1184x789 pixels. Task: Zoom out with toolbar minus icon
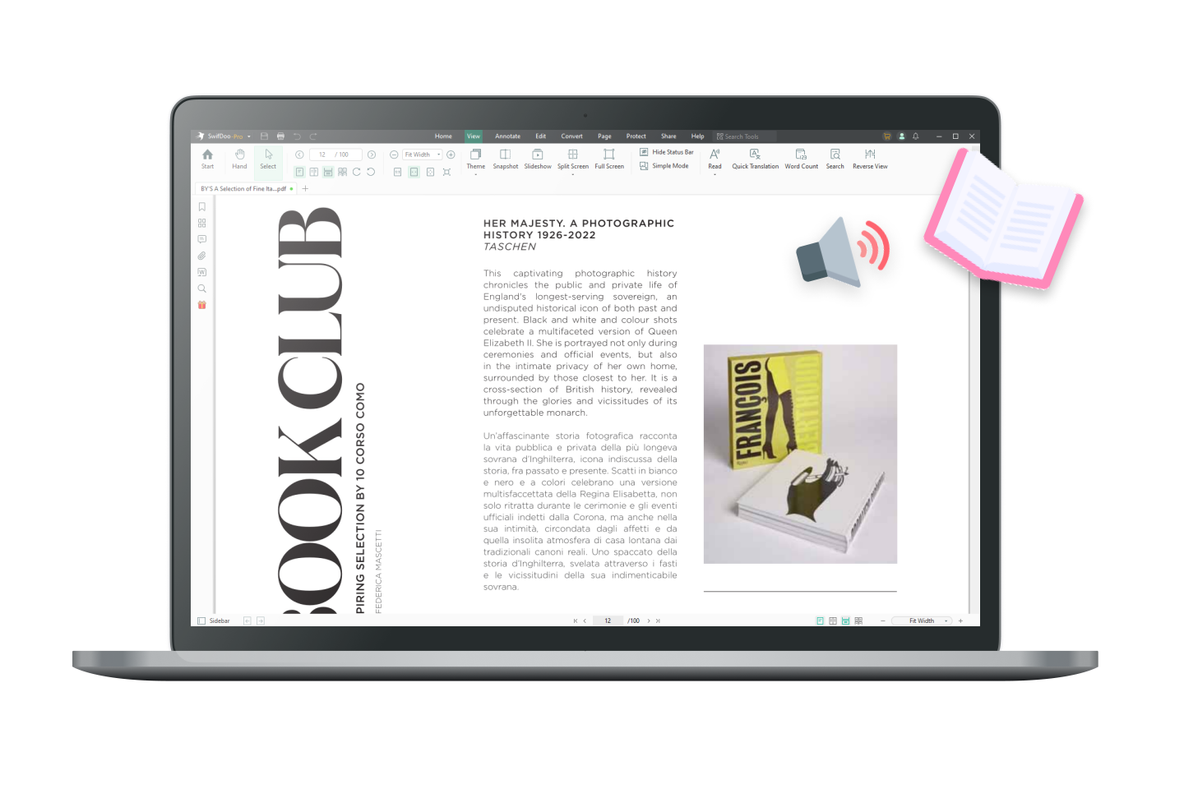[394, 155]
